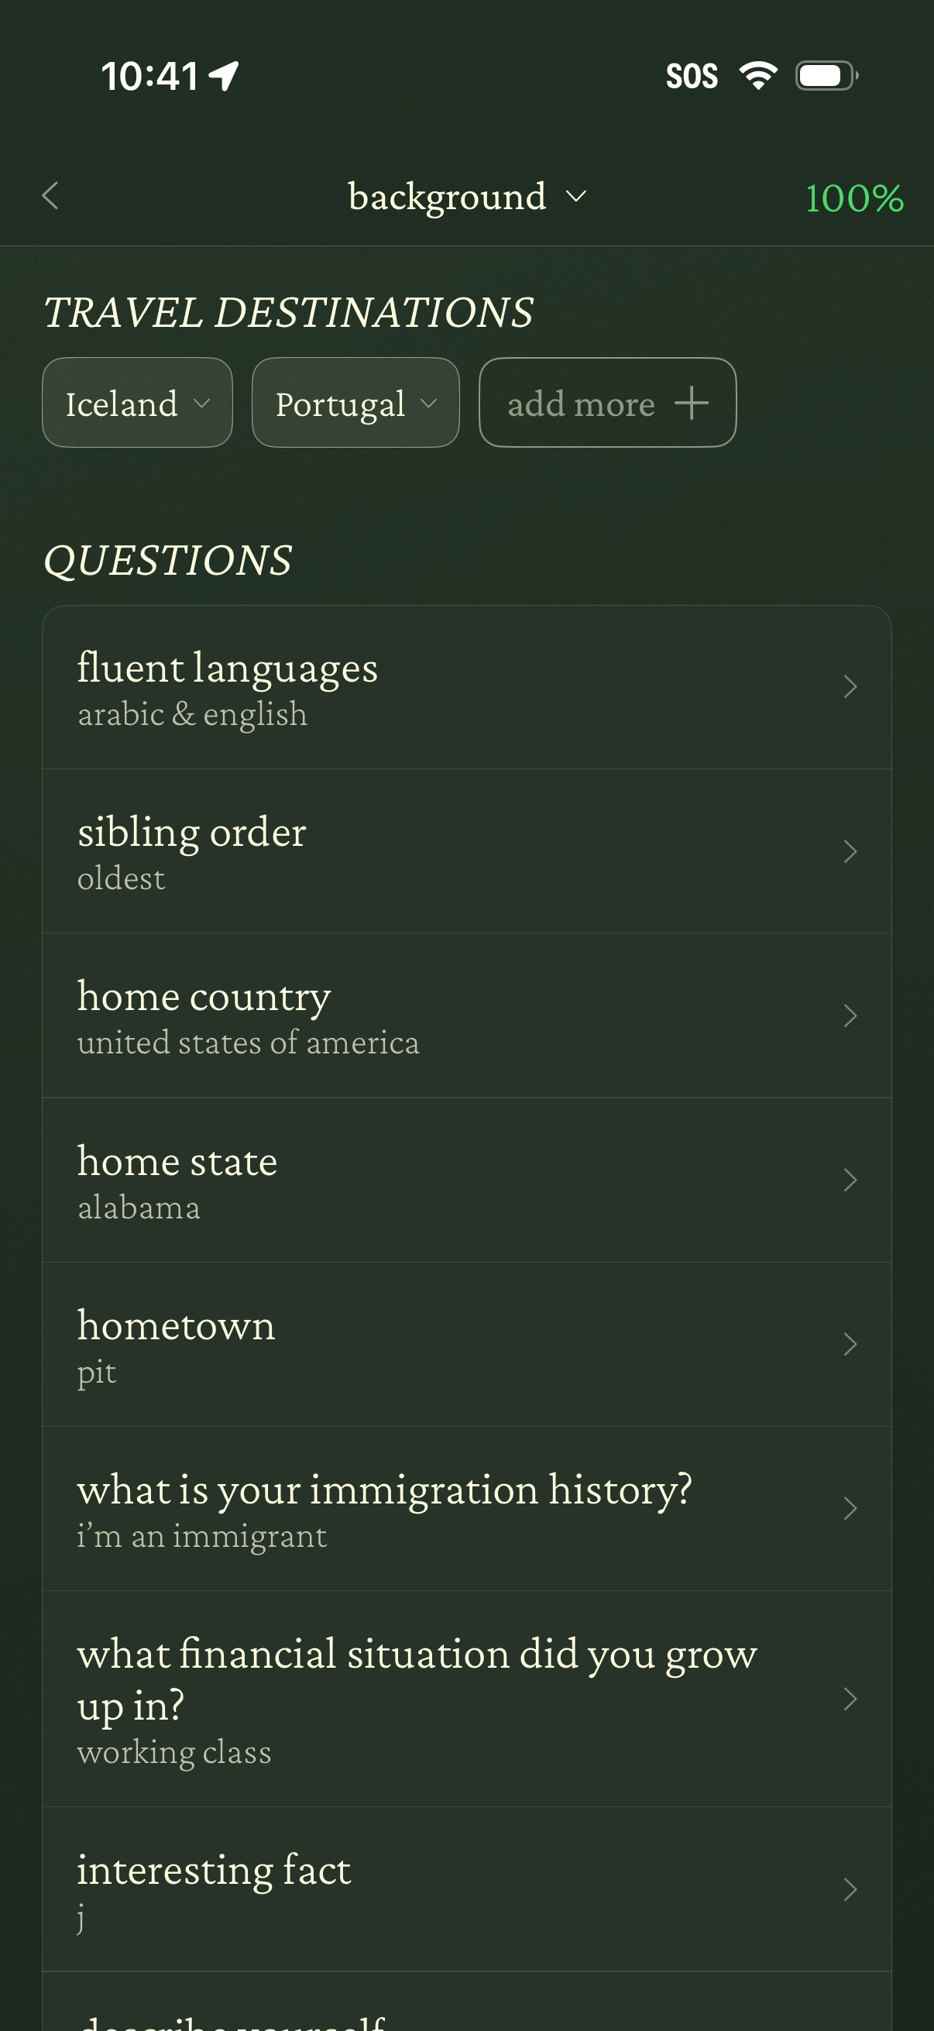Expand the Portugal destination chip
Screen dimensions: 934x2031
pyautogui.click(x=355, y=403)
